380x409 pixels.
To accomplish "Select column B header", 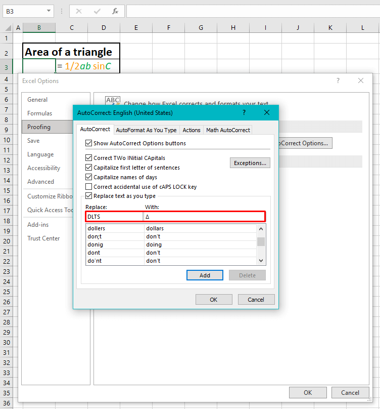I will pos(39,28).
